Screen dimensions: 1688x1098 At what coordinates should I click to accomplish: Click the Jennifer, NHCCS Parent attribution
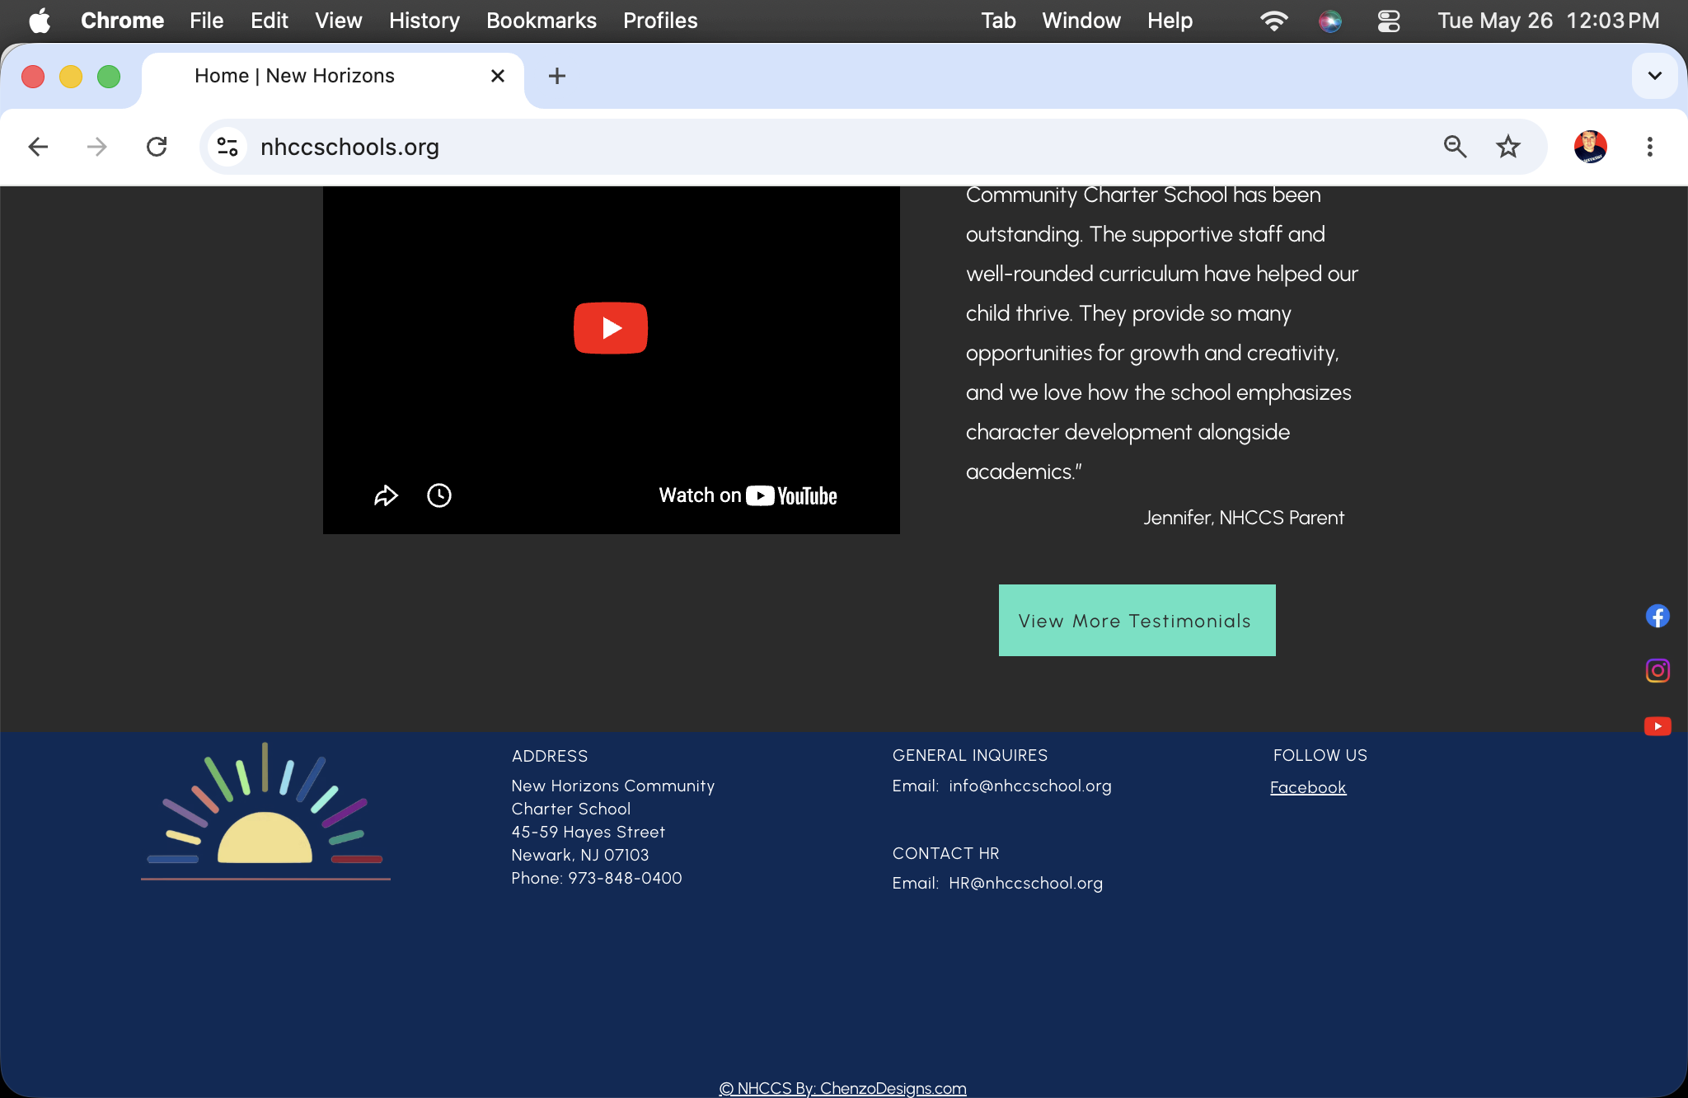coord(1244,518)
